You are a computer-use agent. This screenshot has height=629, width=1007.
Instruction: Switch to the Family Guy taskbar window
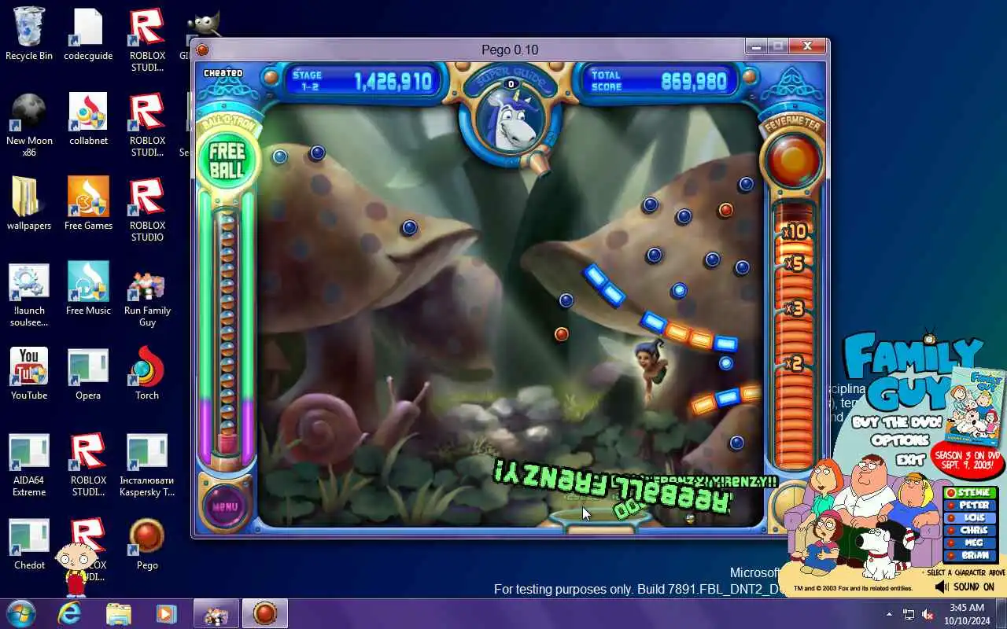[216, 613]
